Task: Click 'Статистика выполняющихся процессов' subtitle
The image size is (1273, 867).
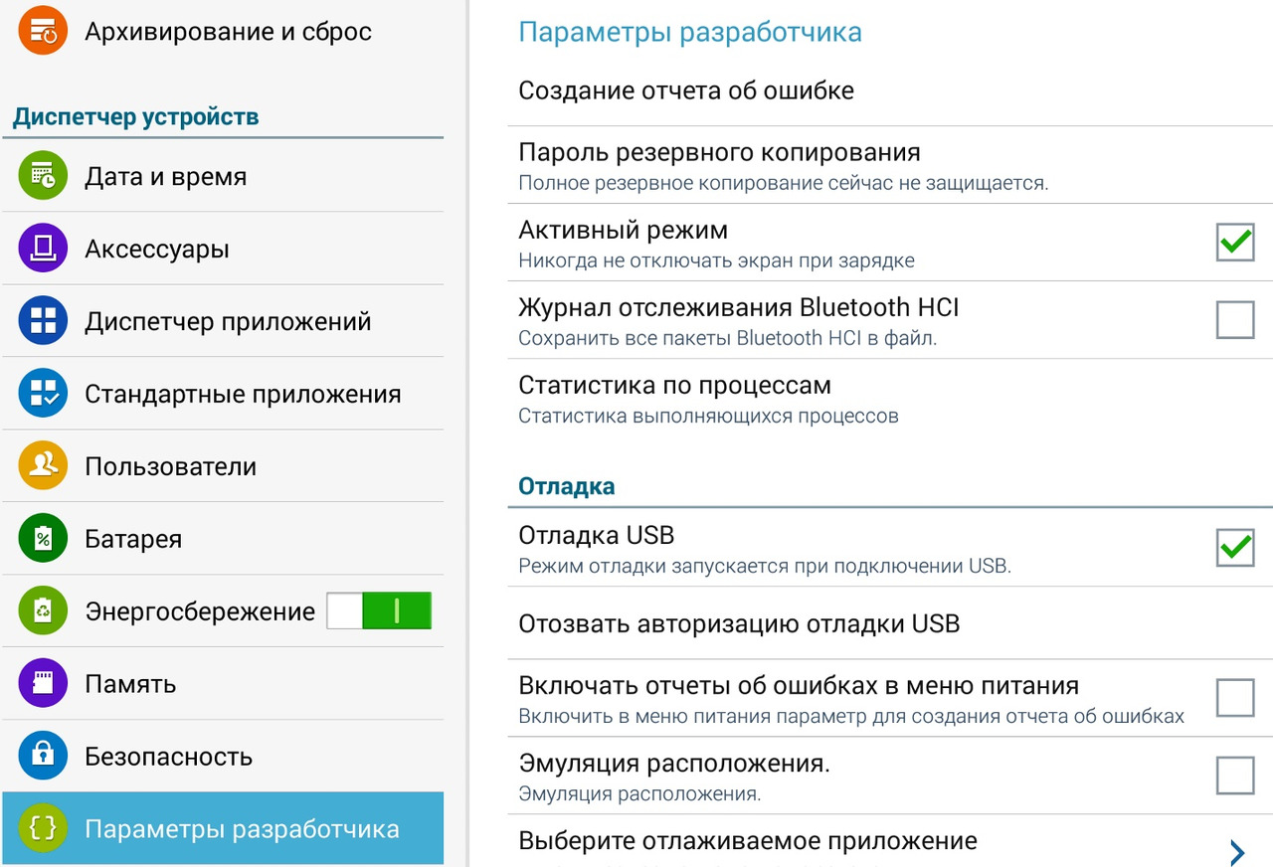Action: pyautogui.click(x=709, y=416)
